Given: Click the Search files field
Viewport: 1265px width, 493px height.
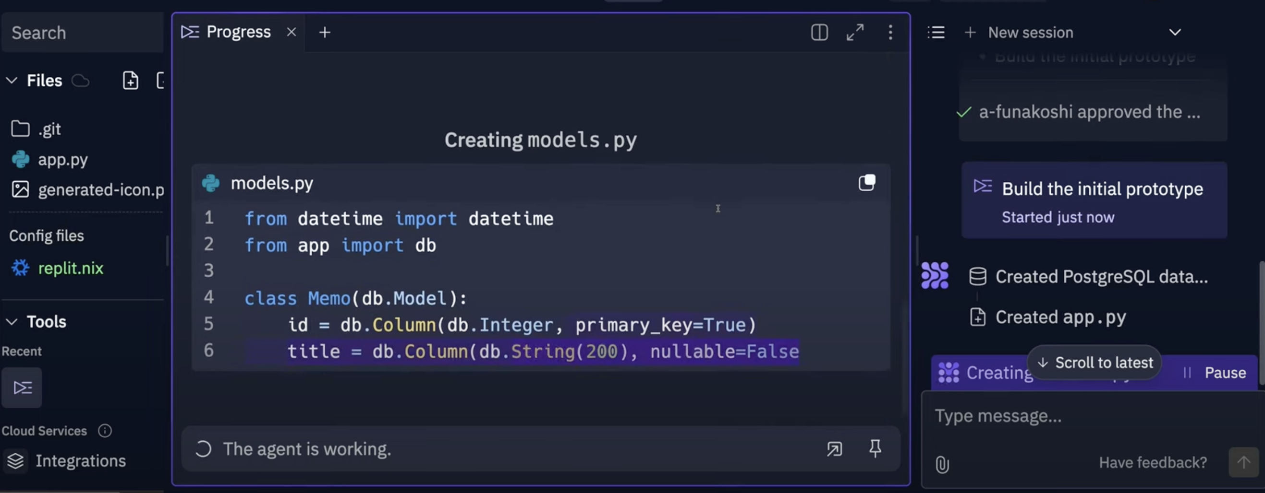Looking at the screenshot, I should click(x=83, y=33).
